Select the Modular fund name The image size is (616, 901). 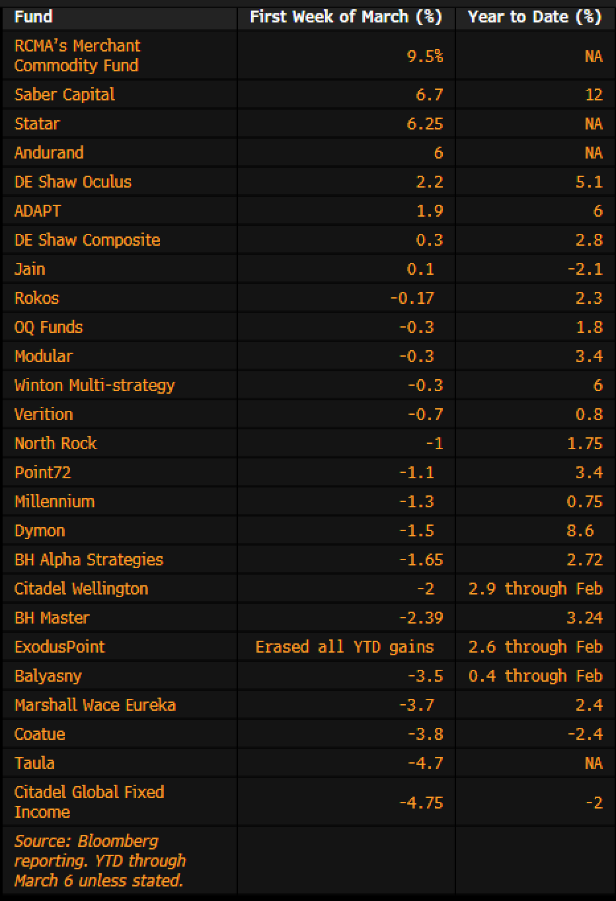click(44, 356)
